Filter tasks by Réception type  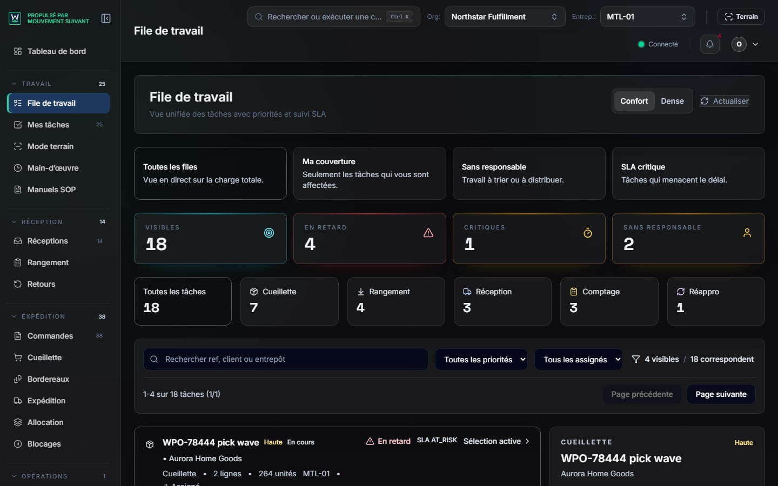pyautogui.click(x=502, y=301)
